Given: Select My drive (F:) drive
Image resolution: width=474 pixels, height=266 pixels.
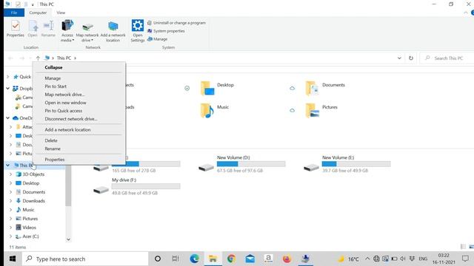Looking at the screenshot, I should 136,186.
